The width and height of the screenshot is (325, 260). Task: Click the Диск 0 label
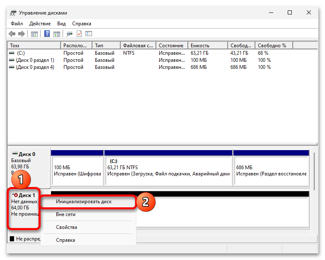27,154
